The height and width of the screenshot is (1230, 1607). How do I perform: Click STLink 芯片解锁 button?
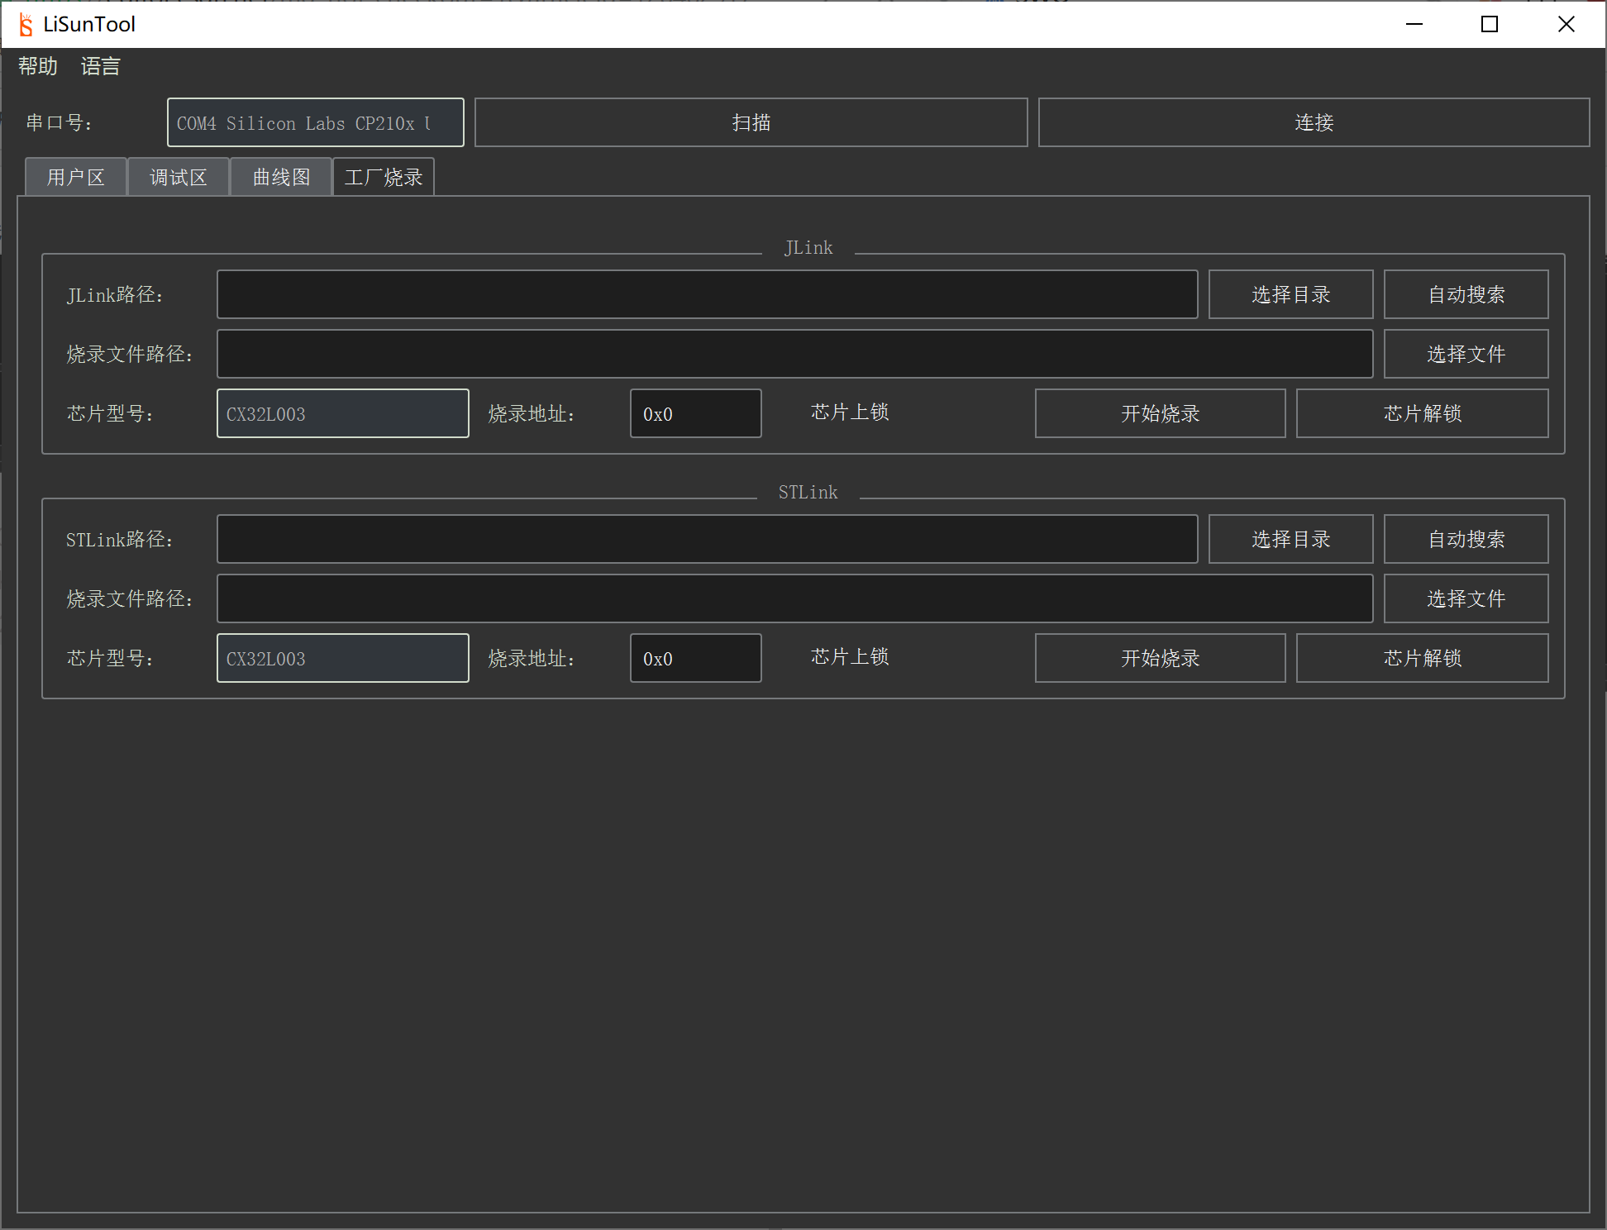click(x=1422, y=658)
